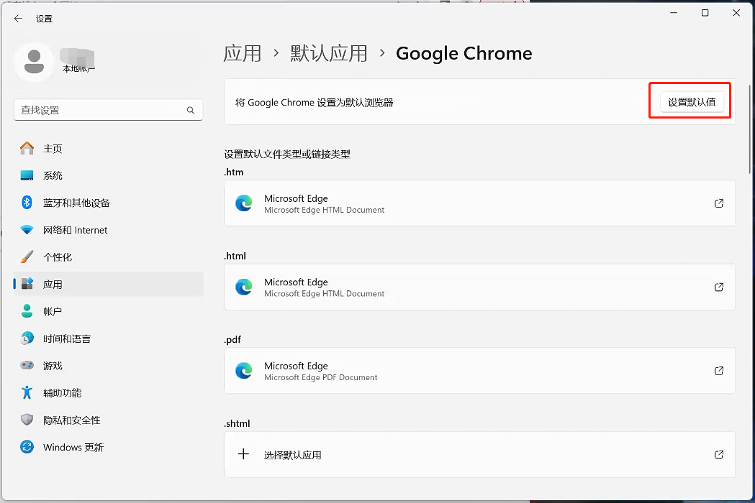This screenshot has width=755, height=503.
Task: Click the .htm file type label
Action: [x=234, y=172]
